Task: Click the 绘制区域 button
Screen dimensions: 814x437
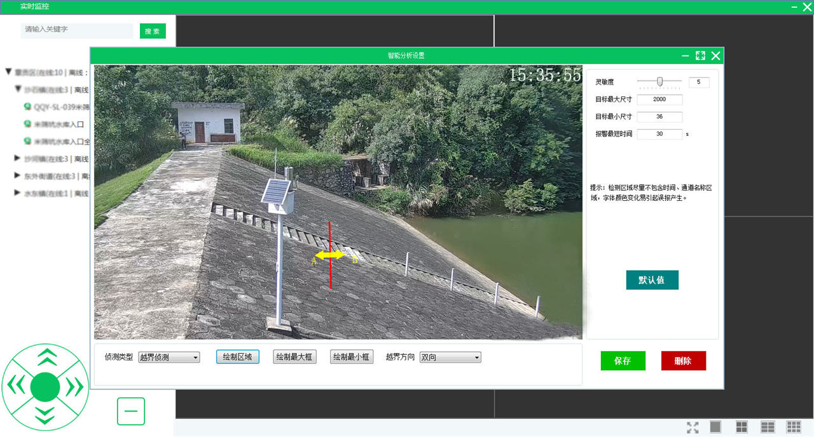Action: [x=237, y=357]
